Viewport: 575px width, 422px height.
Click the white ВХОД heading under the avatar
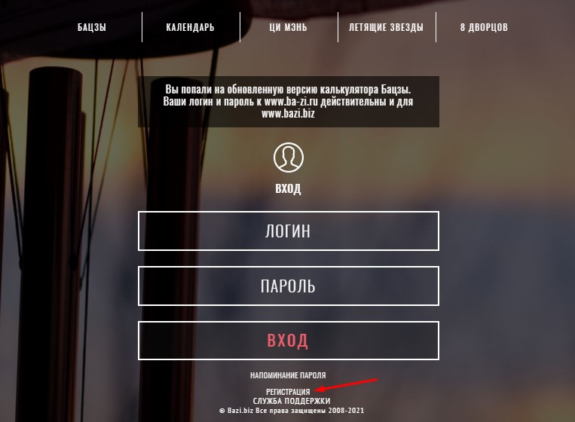click(288, 188)
